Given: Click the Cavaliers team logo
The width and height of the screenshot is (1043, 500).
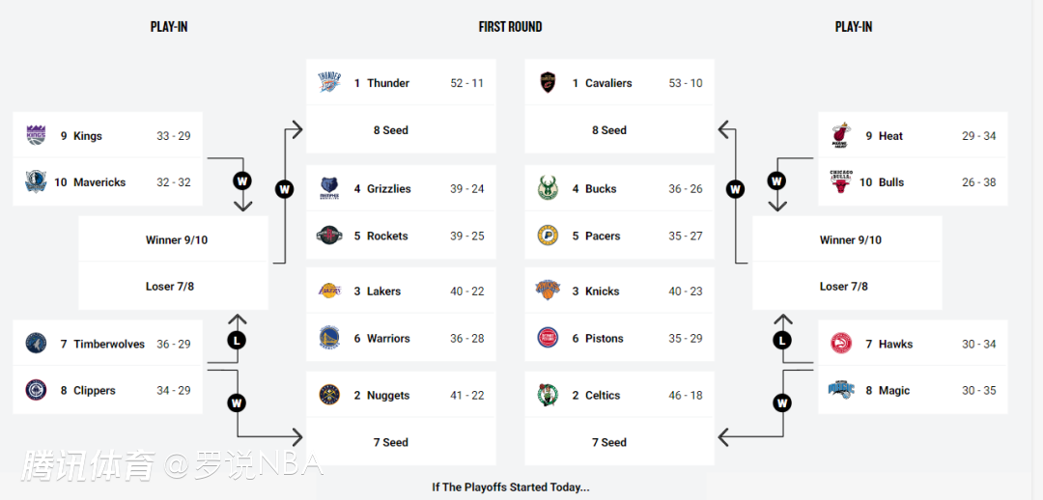Looking at the screenshot, I should point(548,83).
